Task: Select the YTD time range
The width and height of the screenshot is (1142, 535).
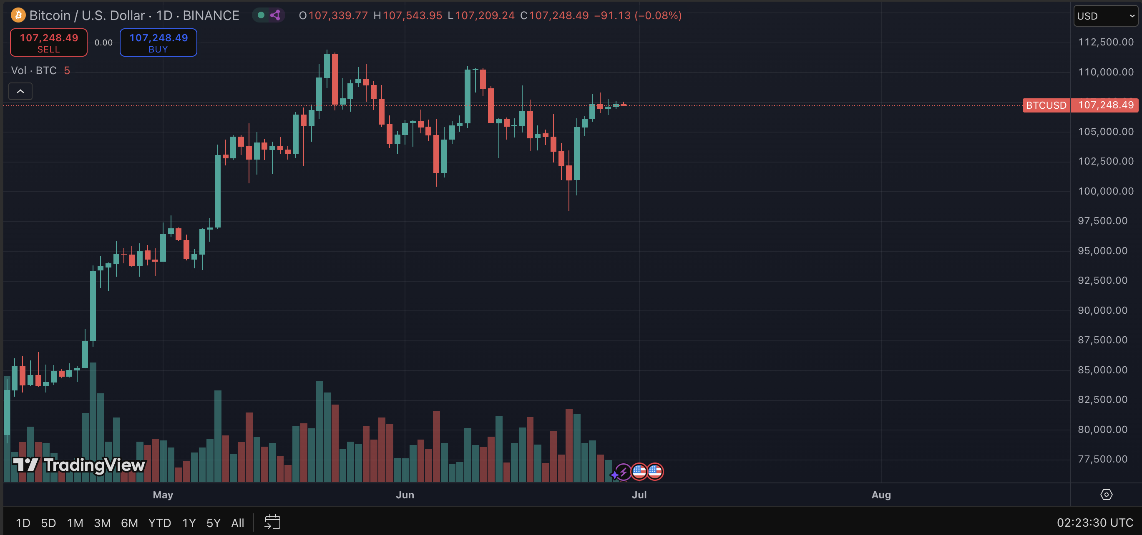Action: point(160,523)
